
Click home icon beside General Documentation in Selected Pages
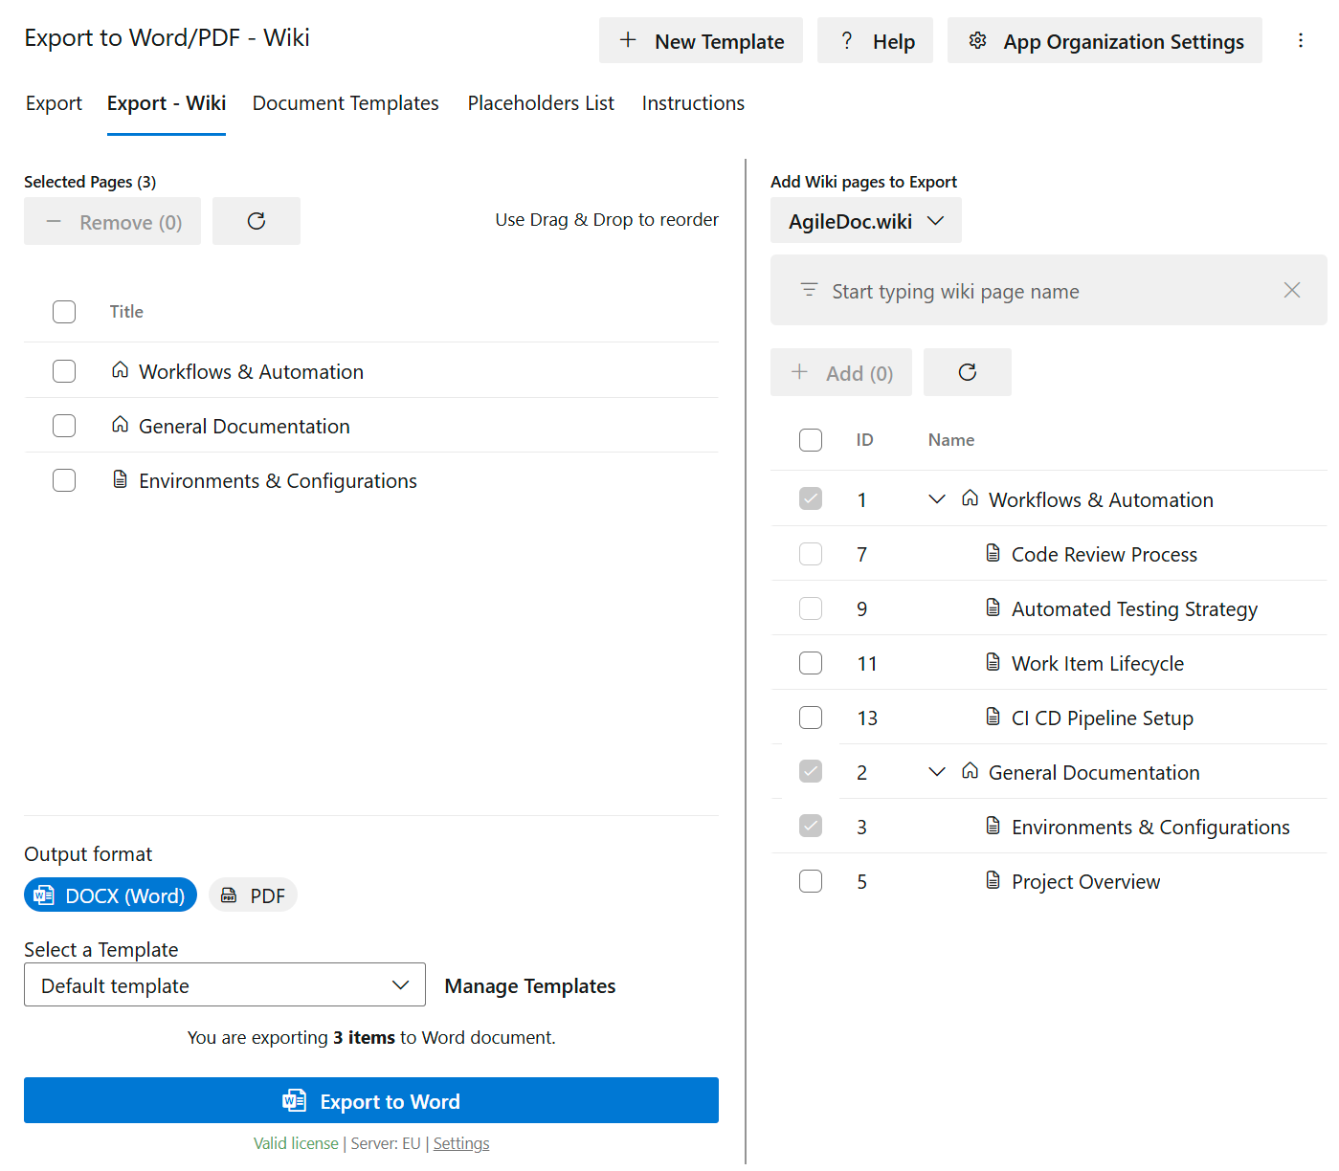click(120, 425)
